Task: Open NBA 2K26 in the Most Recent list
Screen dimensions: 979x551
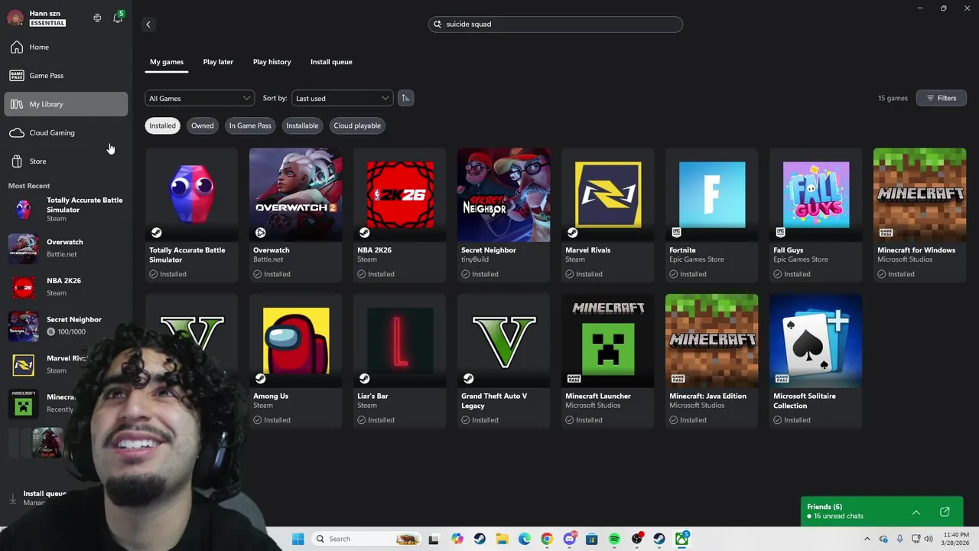Action: (66, 287)
